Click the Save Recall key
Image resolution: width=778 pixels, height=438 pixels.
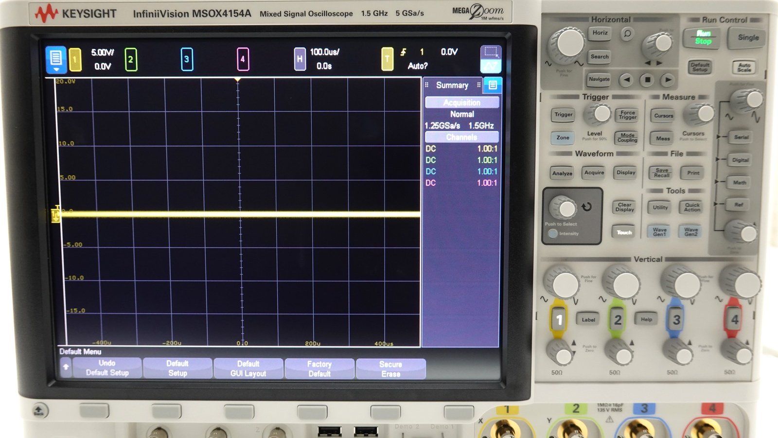[x=662, y=173]
